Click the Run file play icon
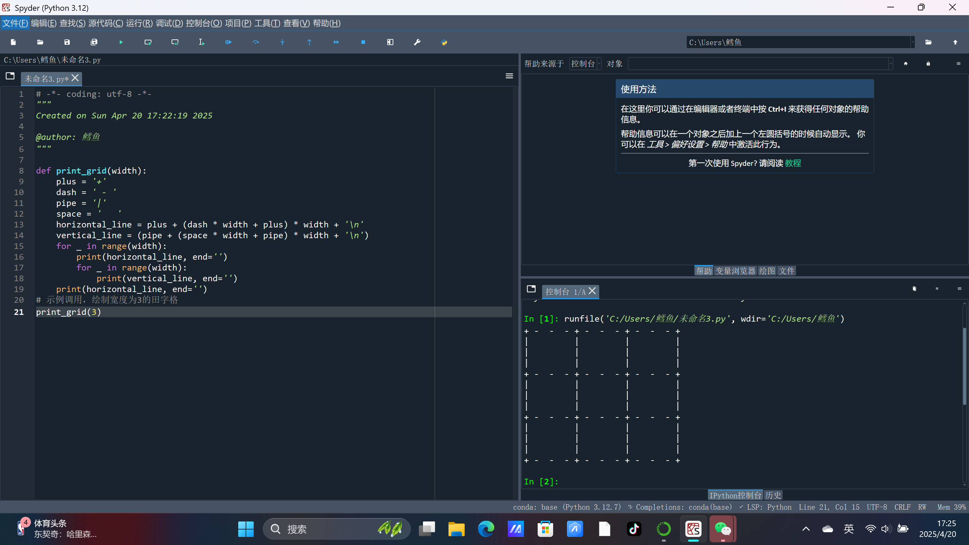The image size is (969, 545). click(121, 42)
